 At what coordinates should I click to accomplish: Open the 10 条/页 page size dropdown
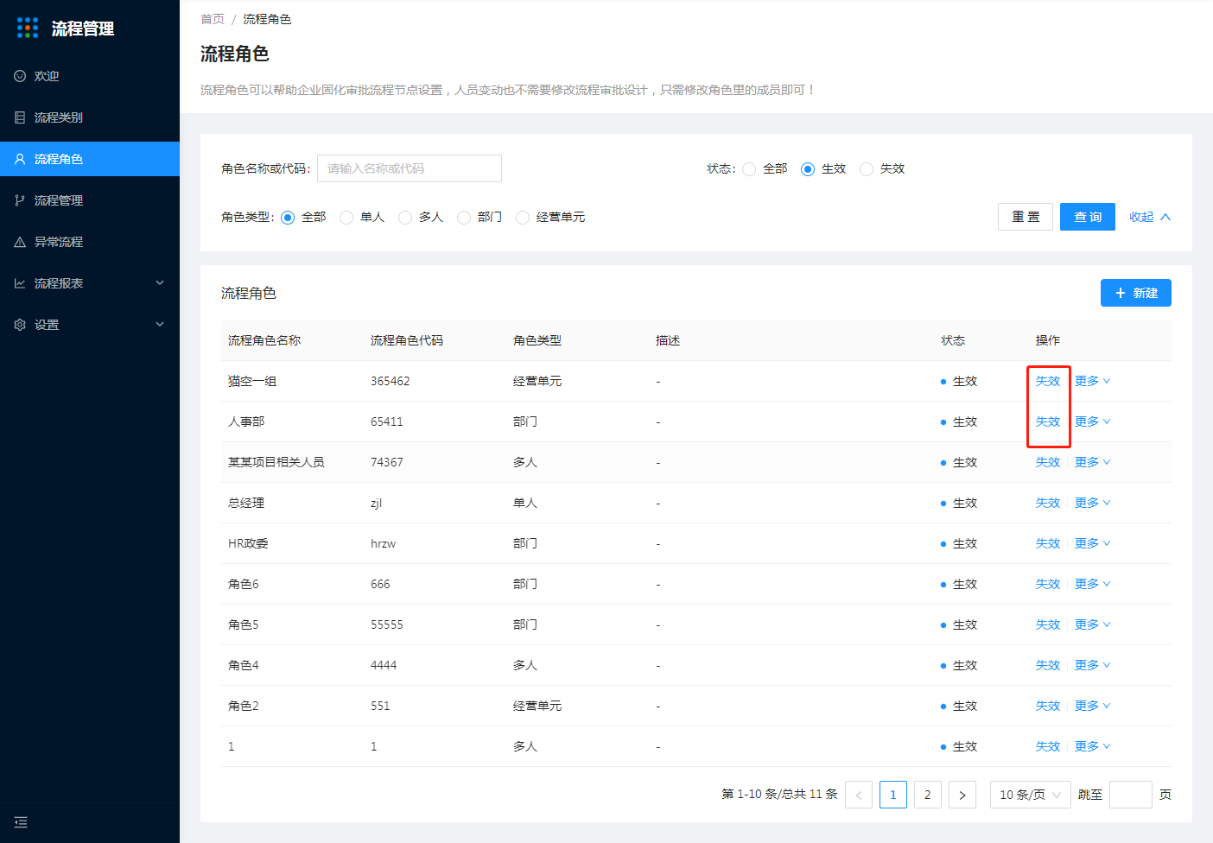tap(1031, 795)
